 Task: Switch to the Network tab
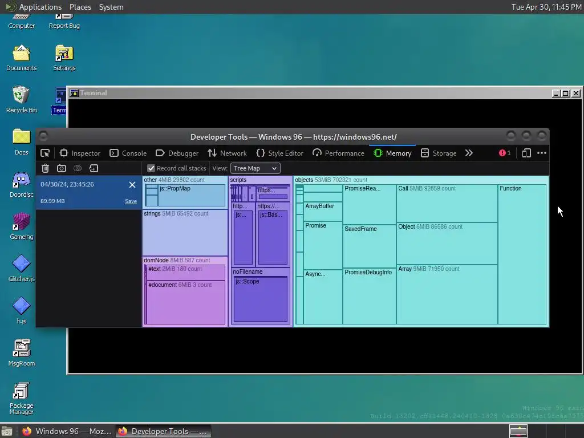(x=227, y=153)
